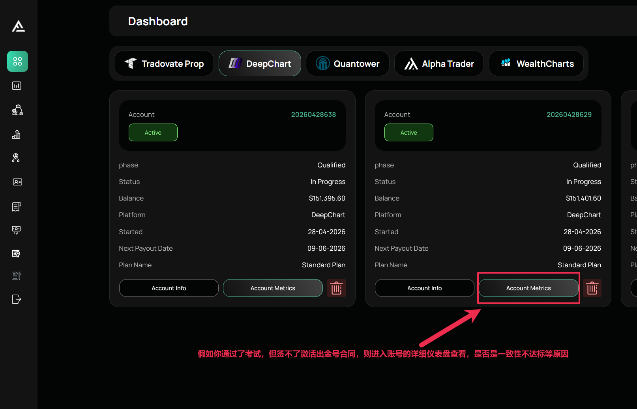Click Next Payout Date 09-06-2026 in account 20260428629

(582, 248)
